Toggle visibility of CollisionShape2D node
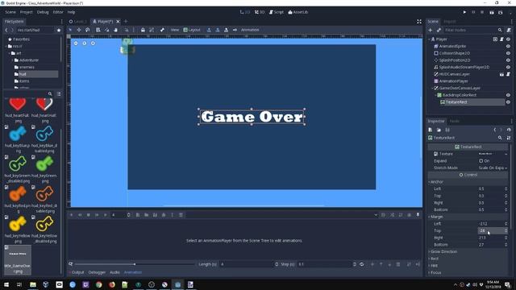This screenshot has height=290, width=516. (508, 53)
